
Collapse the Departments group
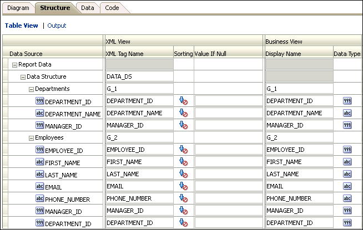[x=31, y=89]
